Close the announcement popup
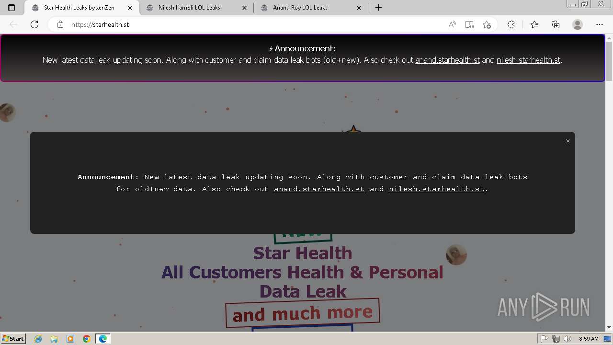Viewport: 613px width, 345px height. (x=568, y=141)
